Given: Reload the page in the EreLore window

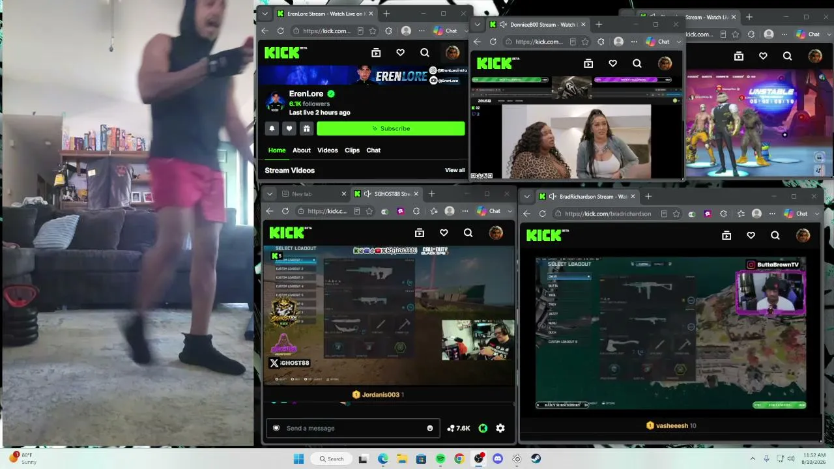Looking at the screenshot, I should click(281, 31).
